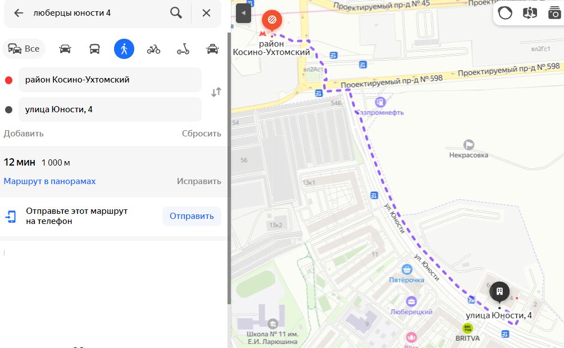Open "Маршрут в панорамах" link
Viewport: 564px width, 348px height.
[x=49, y=181]
